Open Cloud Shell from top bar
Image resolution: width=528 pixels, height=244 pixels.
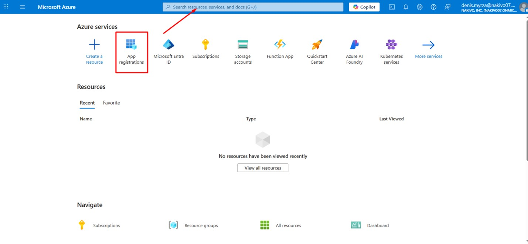(392, 7)
